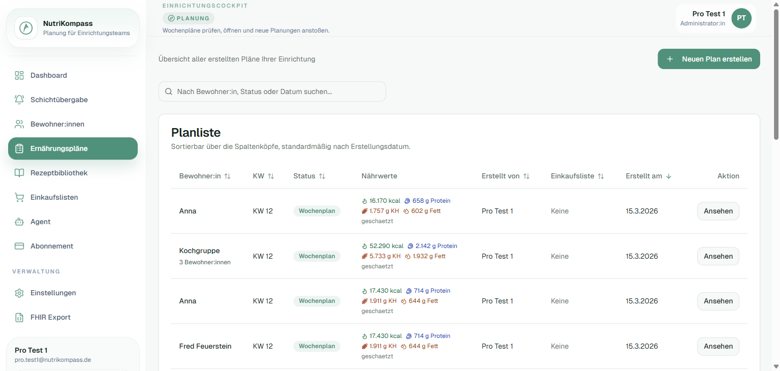This screenshot has width=780, height=371.
Task: Click the Neuen Plan erstellen button
Action: click(708, 59)
